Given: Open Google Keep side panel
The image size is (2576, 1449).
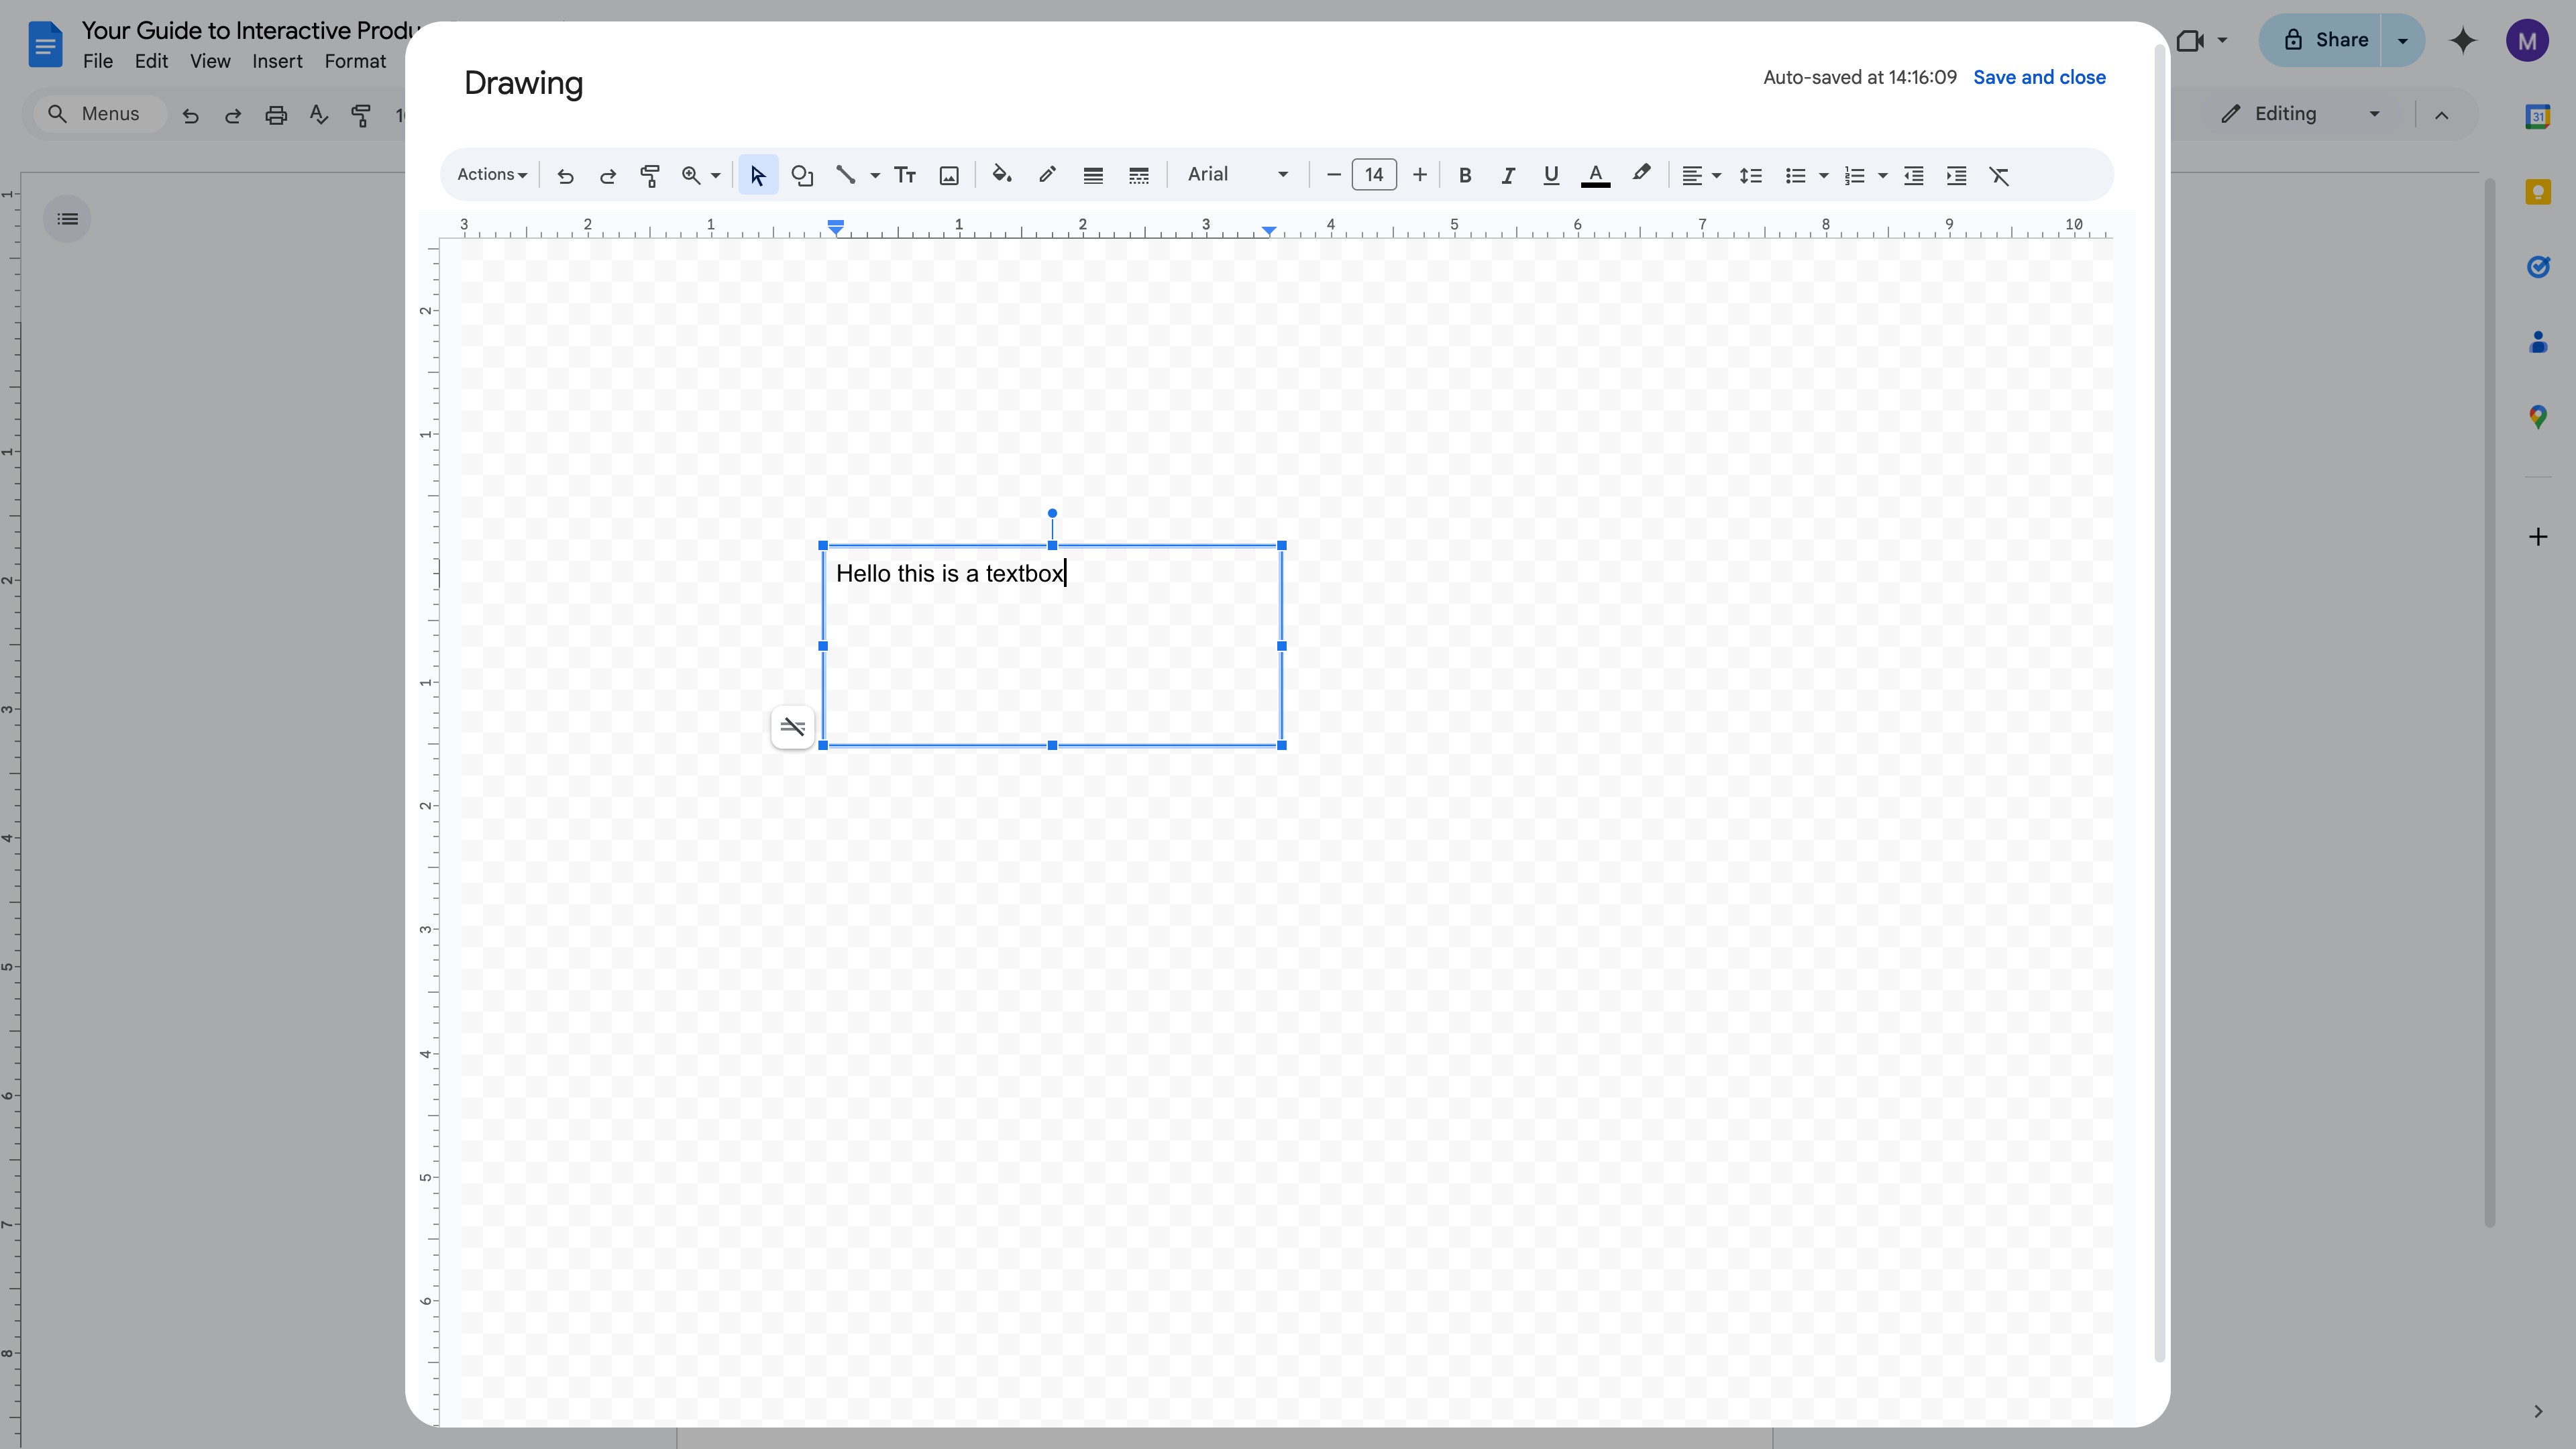Looking at the screenshot, I should [2537, 192].
